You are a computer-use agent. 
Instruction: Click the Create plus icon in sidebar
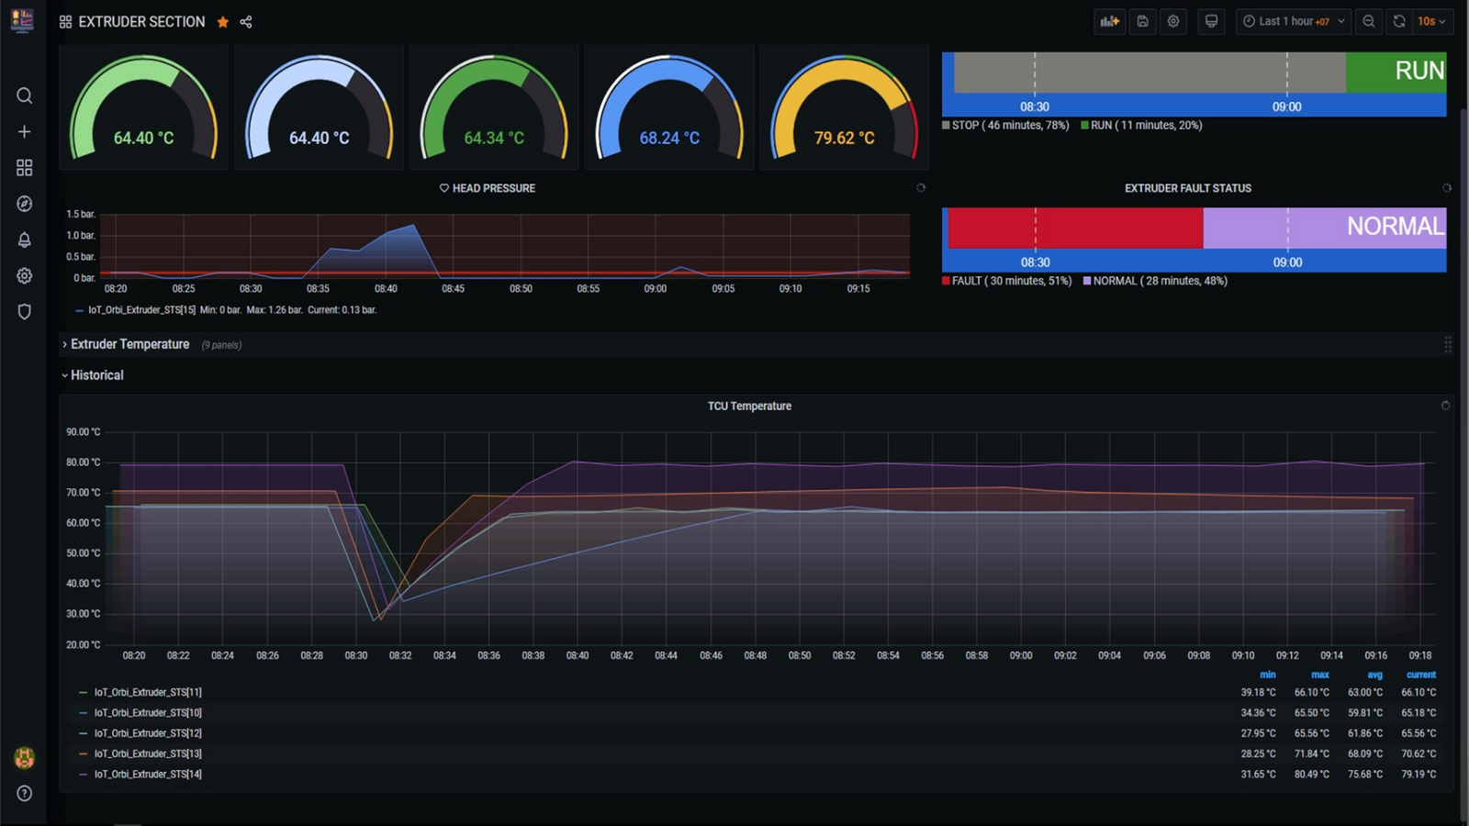[25, 132]
